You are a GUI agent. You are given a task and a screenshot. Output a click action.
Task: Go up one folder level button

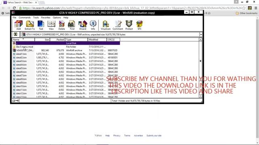tap(15, 34)
